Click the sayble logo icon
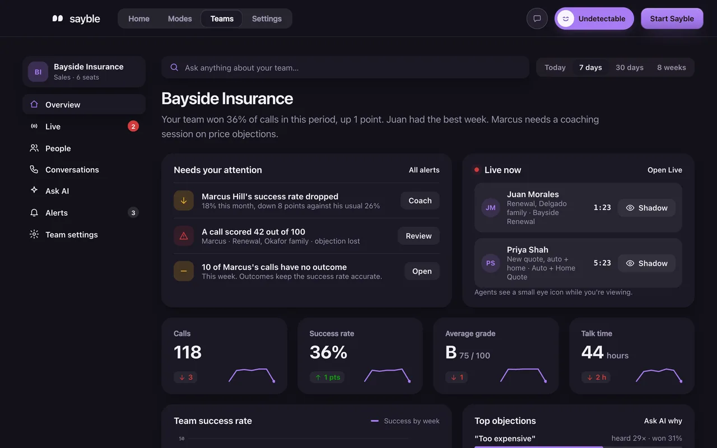This screenshot has height=448, width=717. click(x=58, y=18)
